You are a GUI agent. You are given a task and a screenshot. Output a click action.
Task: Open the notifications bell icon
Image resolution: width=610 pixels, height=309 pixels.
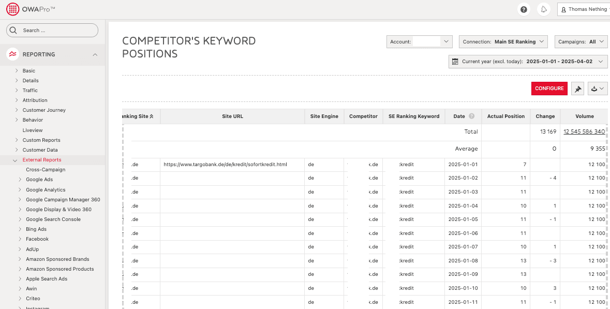click(543, 9)
